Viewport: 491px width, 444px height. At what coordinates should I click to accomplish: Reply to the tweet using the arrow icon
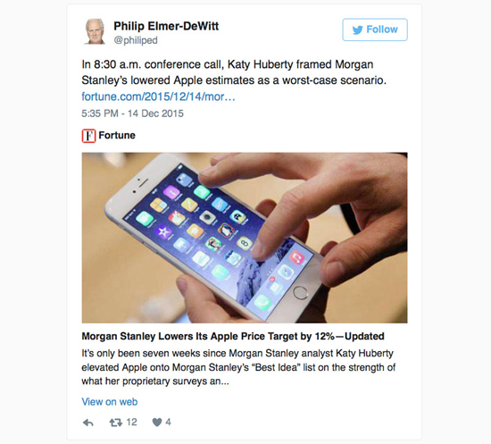(x=88, y=423)
